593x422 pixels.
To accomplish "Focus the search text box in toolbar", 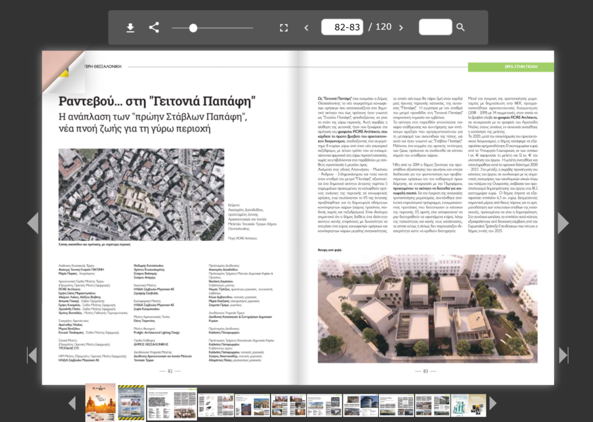I will (435, 27).
